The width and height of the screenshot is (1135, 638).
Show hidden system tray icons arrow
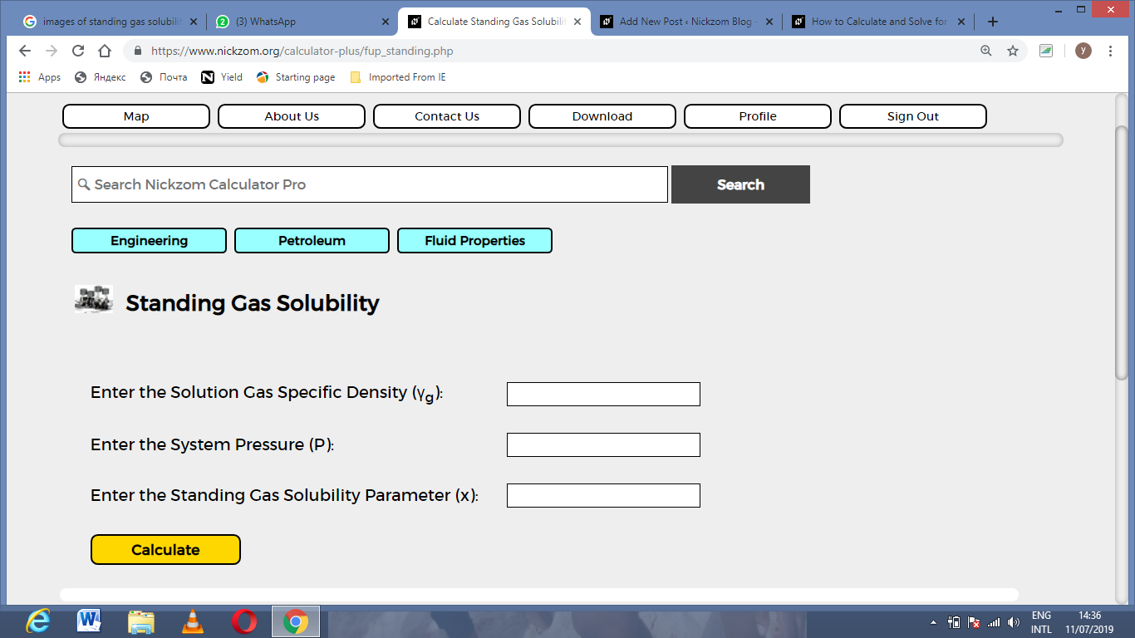tap(934, 622)
